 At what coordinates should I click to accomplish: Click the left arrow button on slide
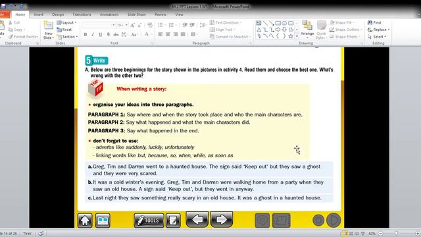197,219
